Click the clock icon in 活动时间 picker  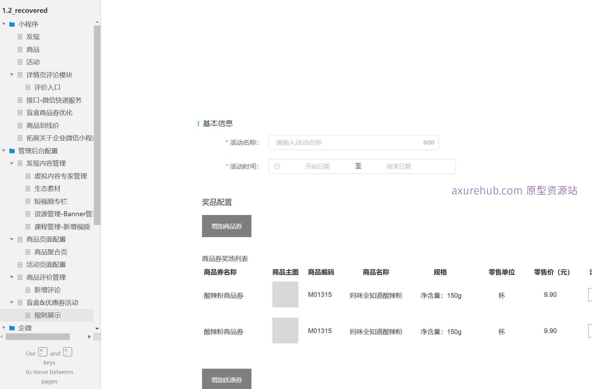click(x=276, y=166)
